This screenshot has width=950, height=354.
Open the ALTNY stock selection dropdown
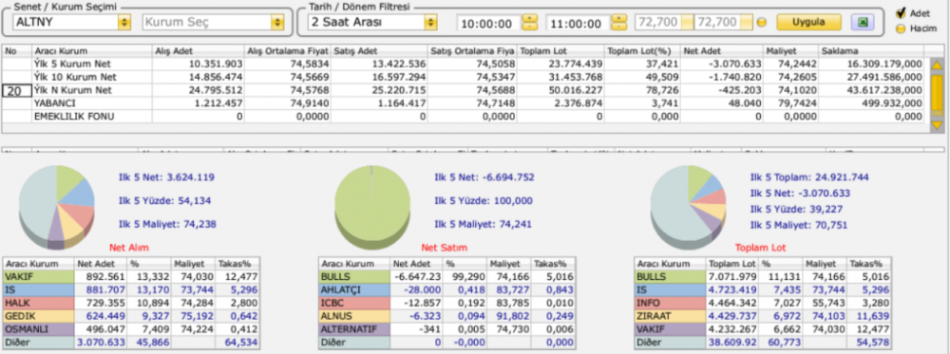point(124,23)
